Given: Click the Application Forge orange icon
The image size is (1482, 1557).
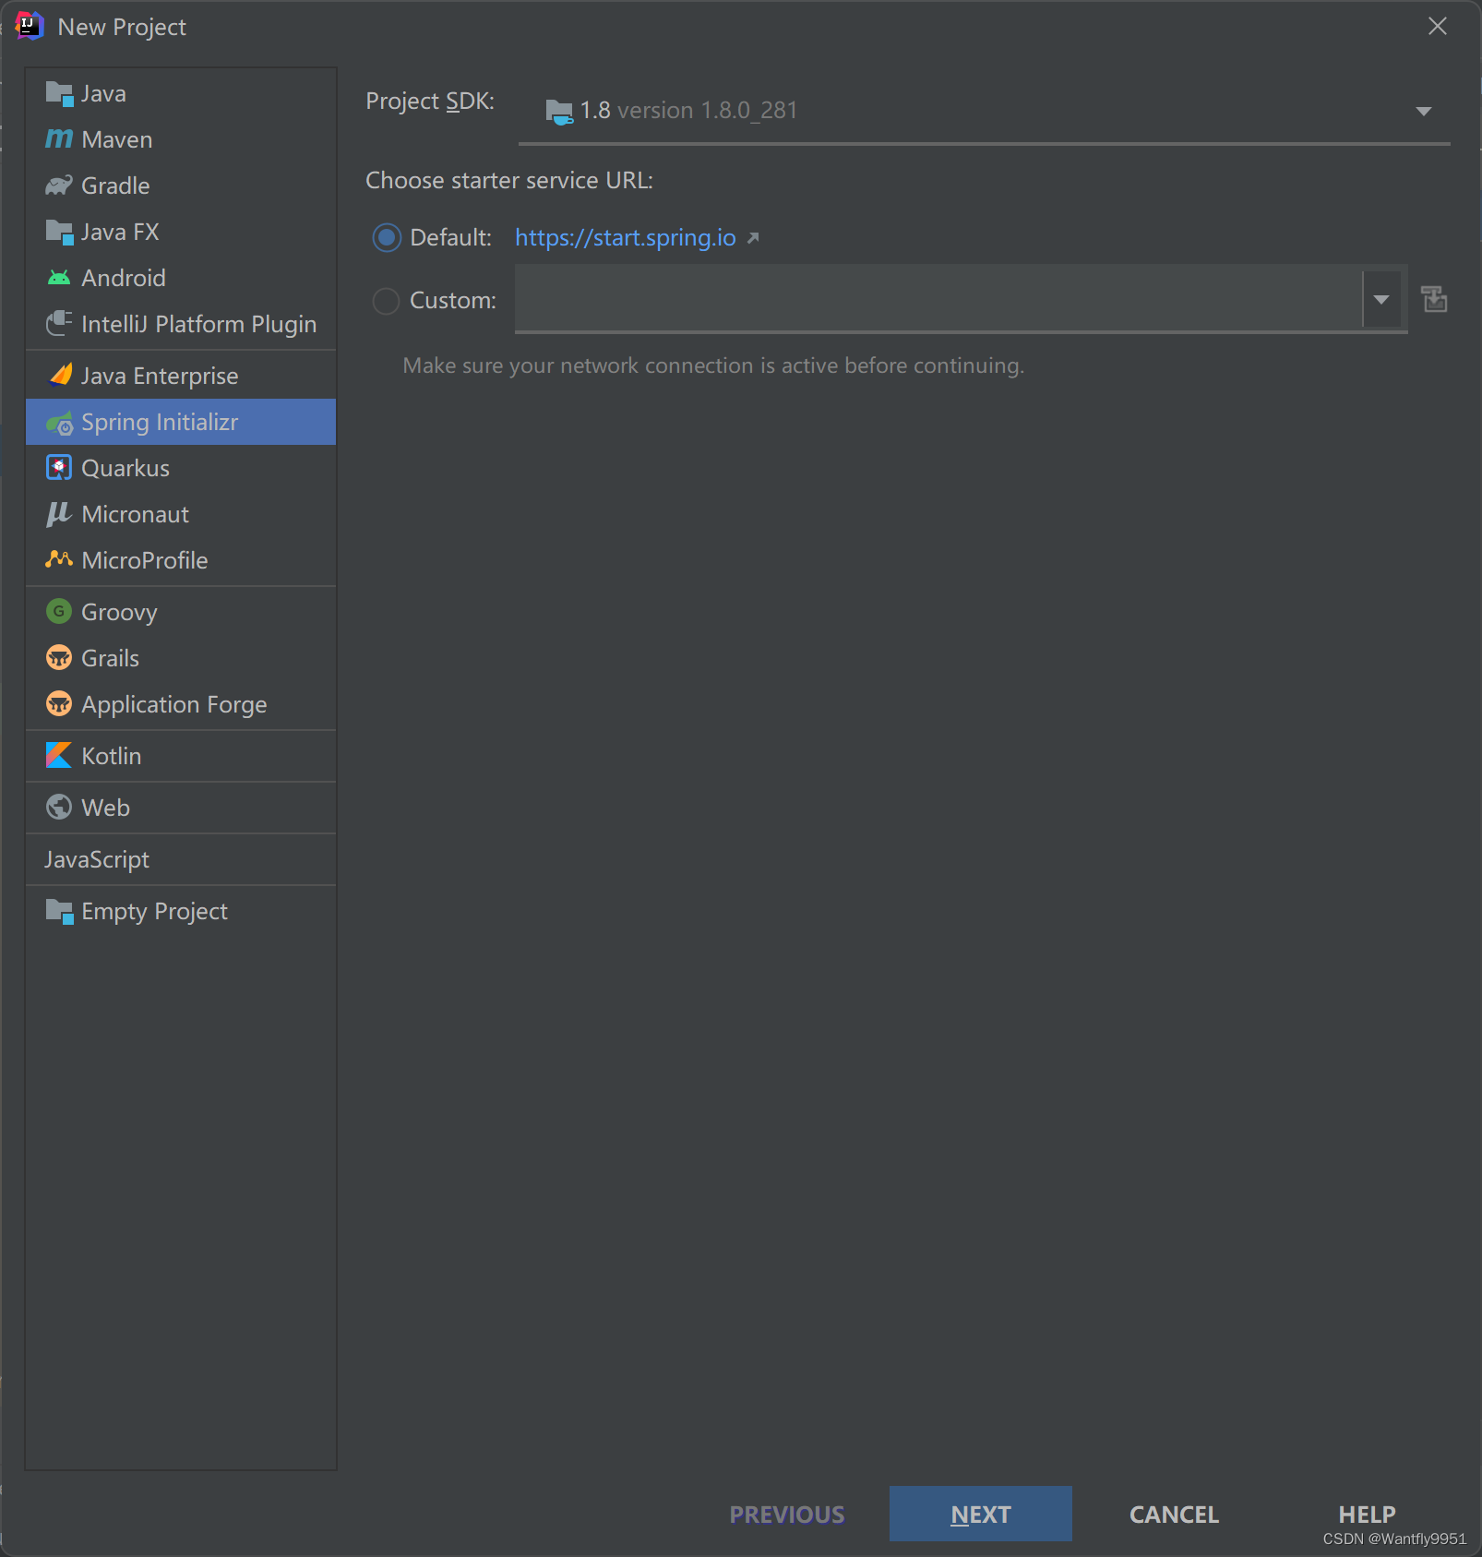Looking at the screenshot, I should [x=59, y=703].
